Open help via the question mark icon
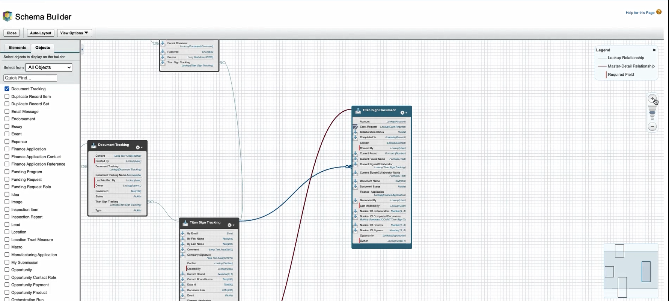The height and width of the screenshot is (301, 669). [659, 12]
